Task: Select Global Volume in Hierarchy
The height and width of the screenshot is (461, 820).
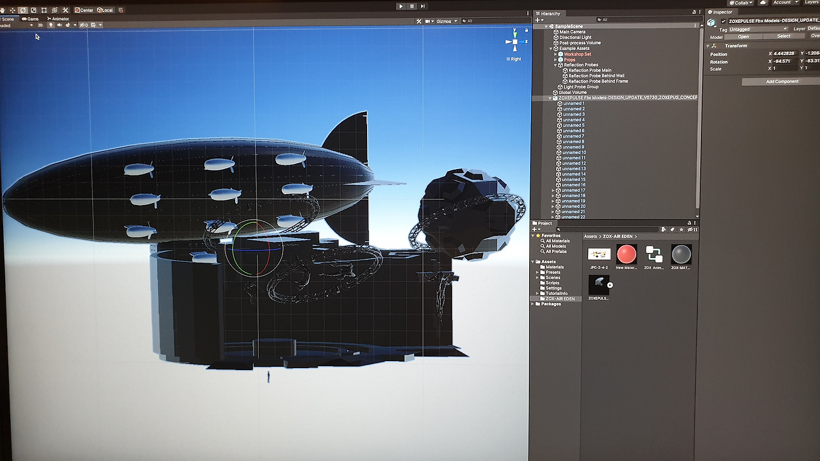Action: click(573, 92)
